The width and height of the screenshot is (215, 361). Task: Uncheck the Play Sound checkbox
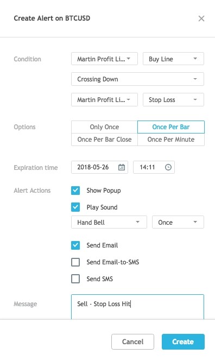(x=75, y=207)
